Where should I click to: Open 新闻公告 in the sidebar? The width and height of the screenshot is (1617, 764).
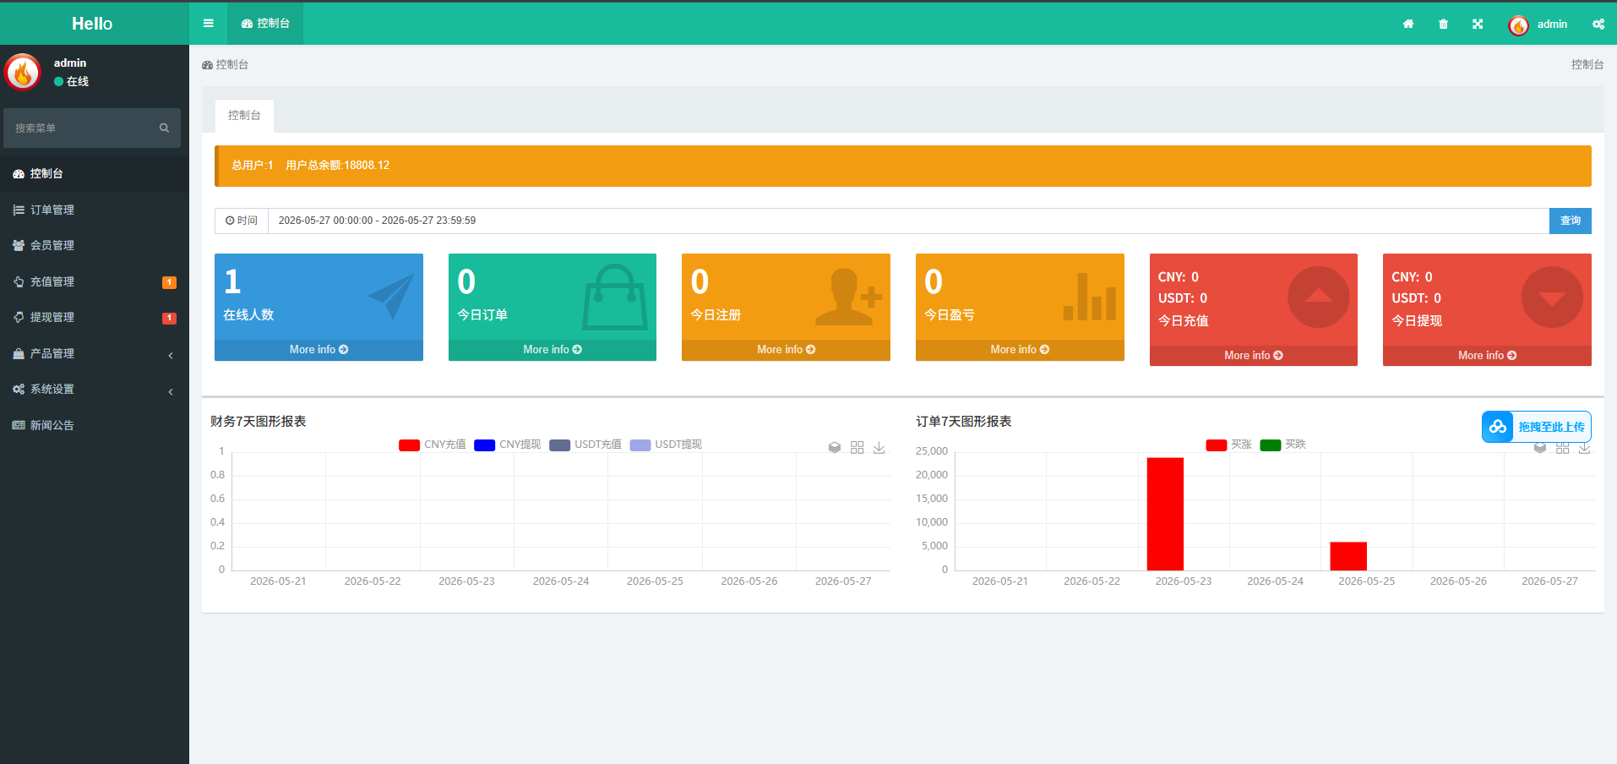pos(95,425)
